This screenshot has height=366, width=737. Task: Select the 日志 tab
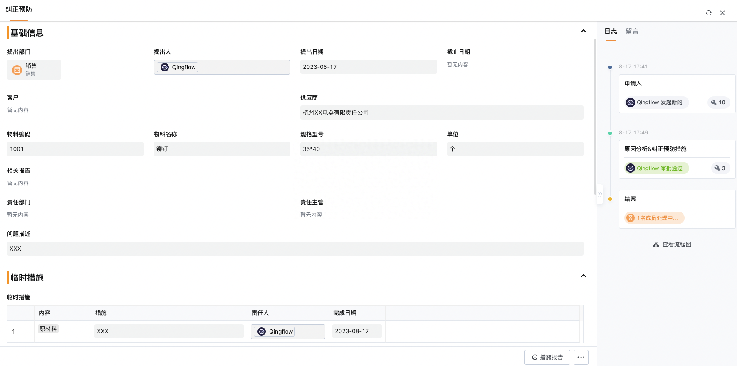pyautogui.click(x=611, y=32)
